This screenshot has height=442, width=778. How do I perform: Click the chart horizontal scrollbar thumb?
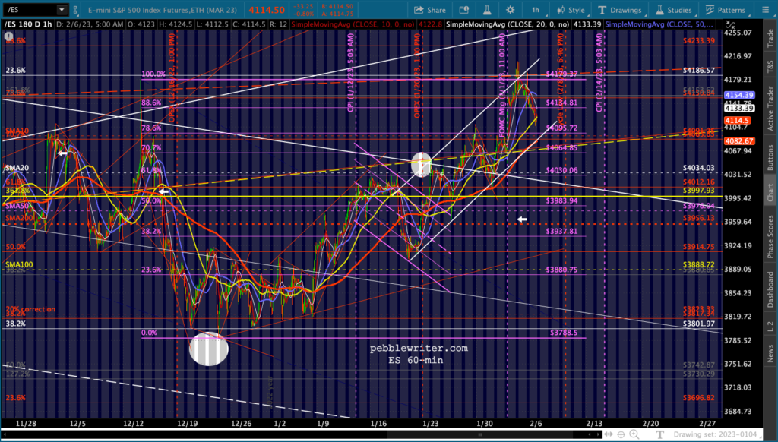(x=480, y=434)
